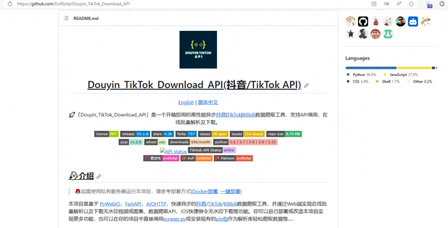
Task: Click blue Python segment of language bar
Action: coord(371,68)
